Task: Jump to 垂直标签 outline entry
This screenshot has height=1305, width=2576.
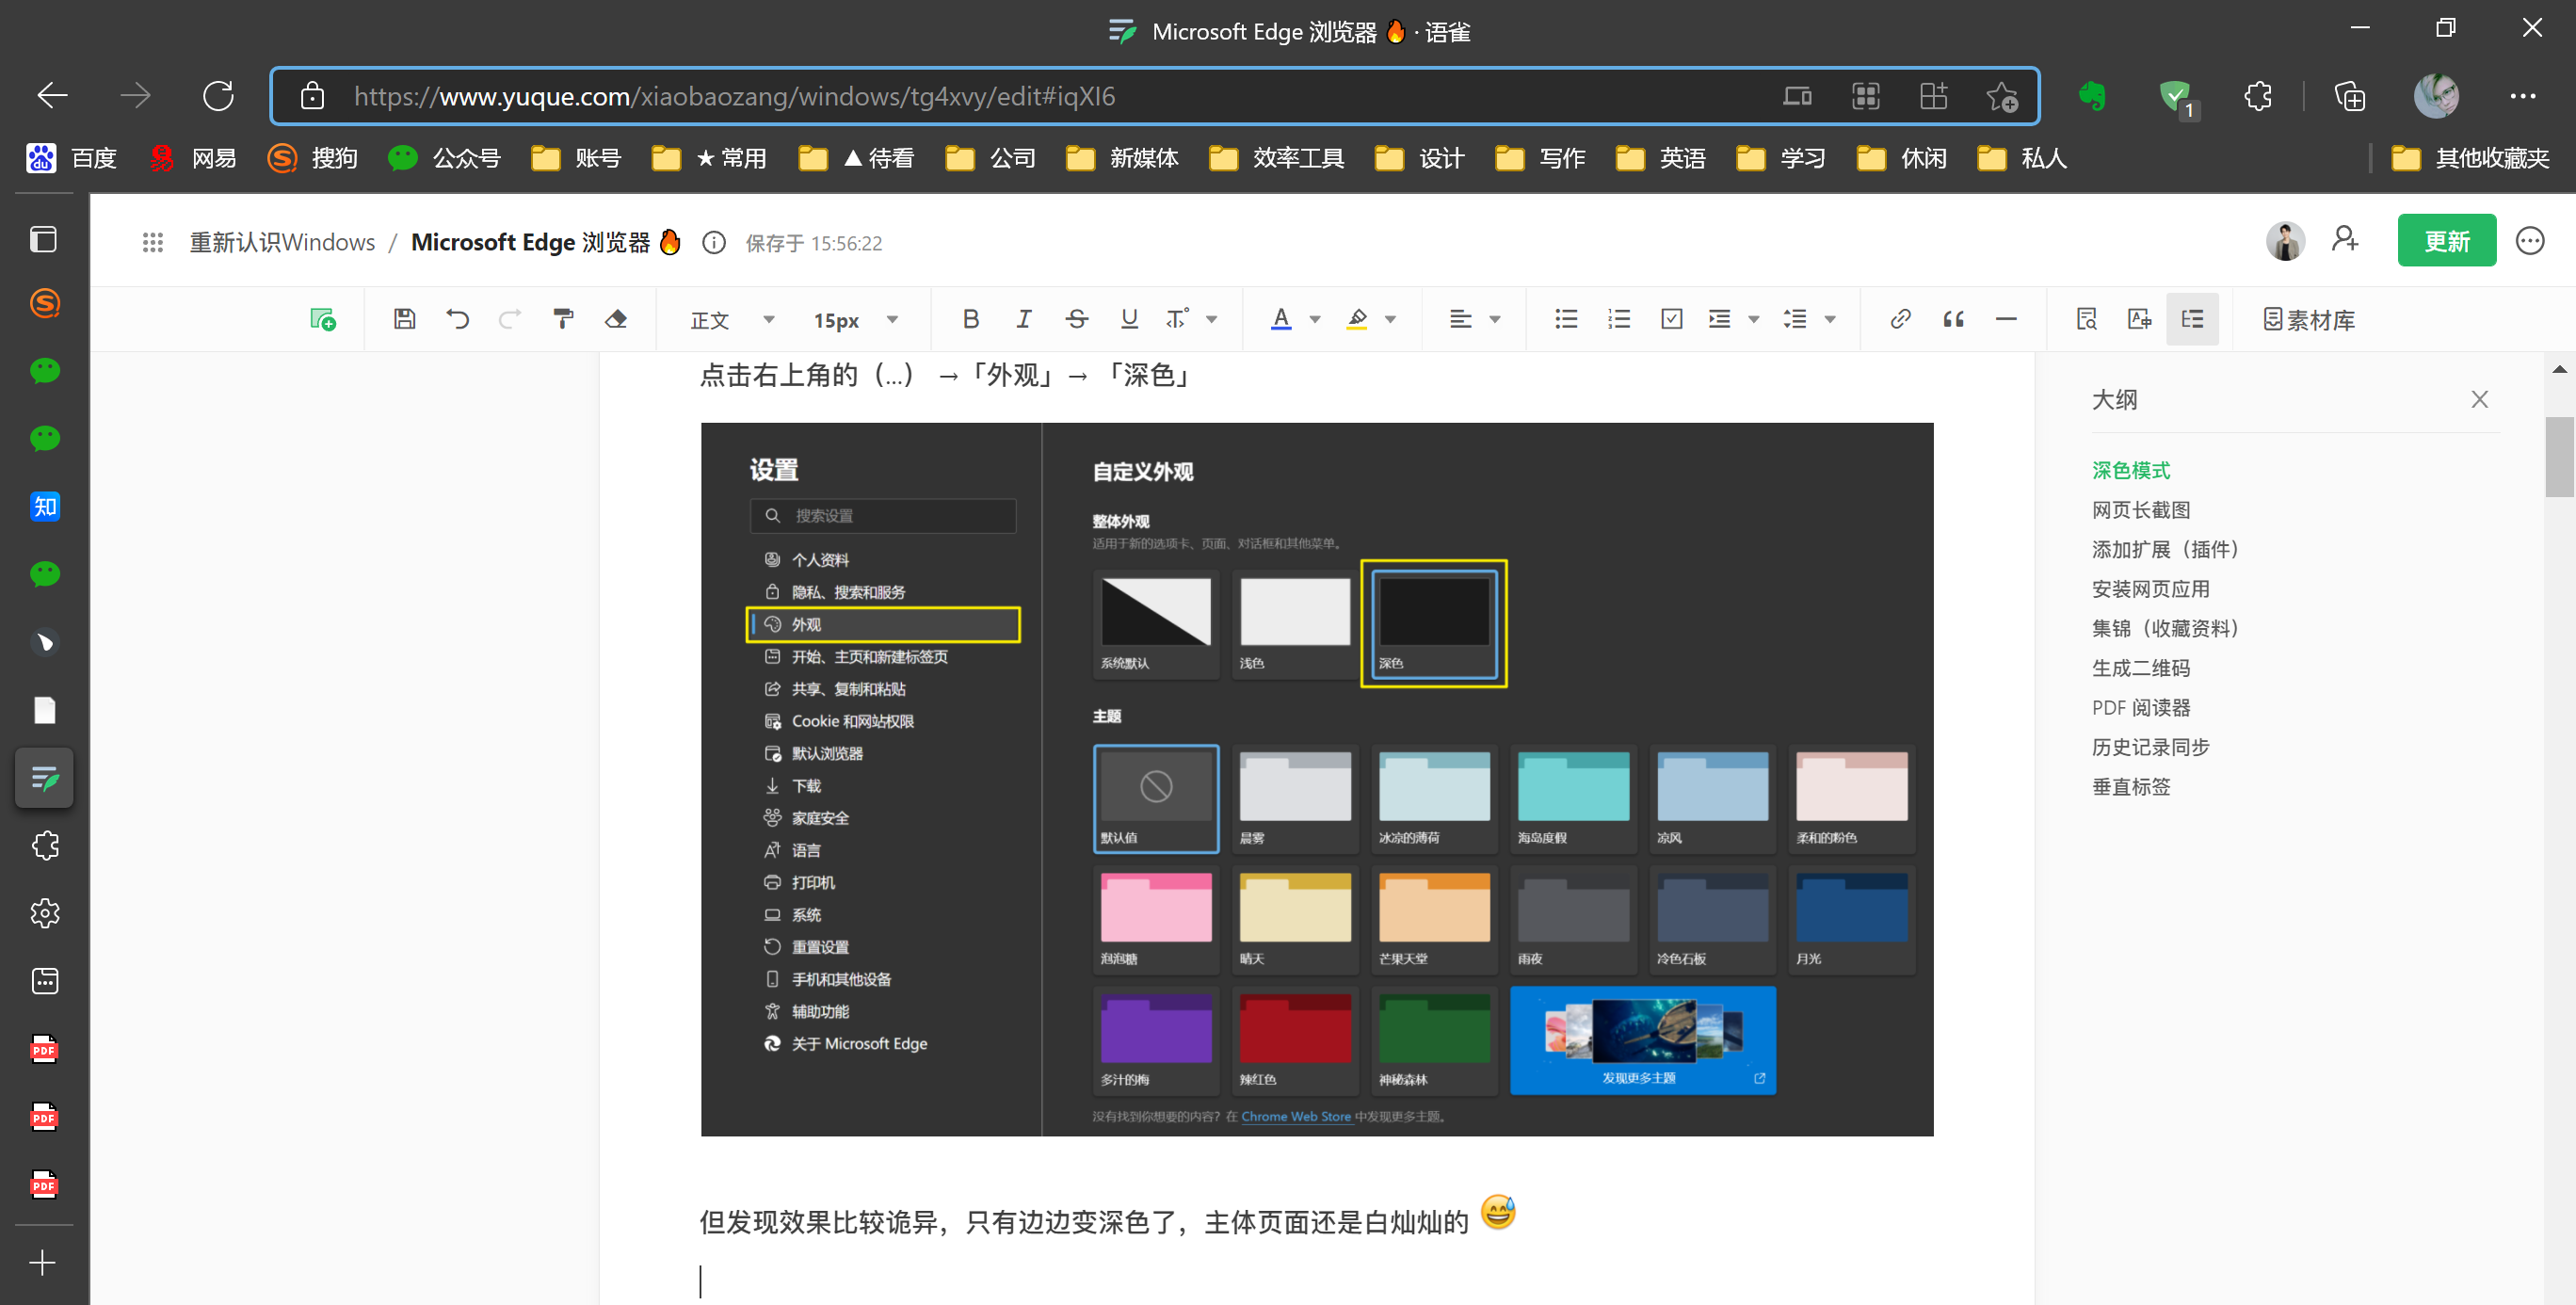Action: [x=2130, y=787]
